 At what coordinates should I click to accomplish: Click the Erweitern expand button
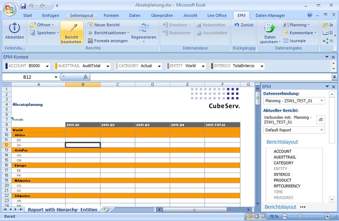tap(177, 25)
